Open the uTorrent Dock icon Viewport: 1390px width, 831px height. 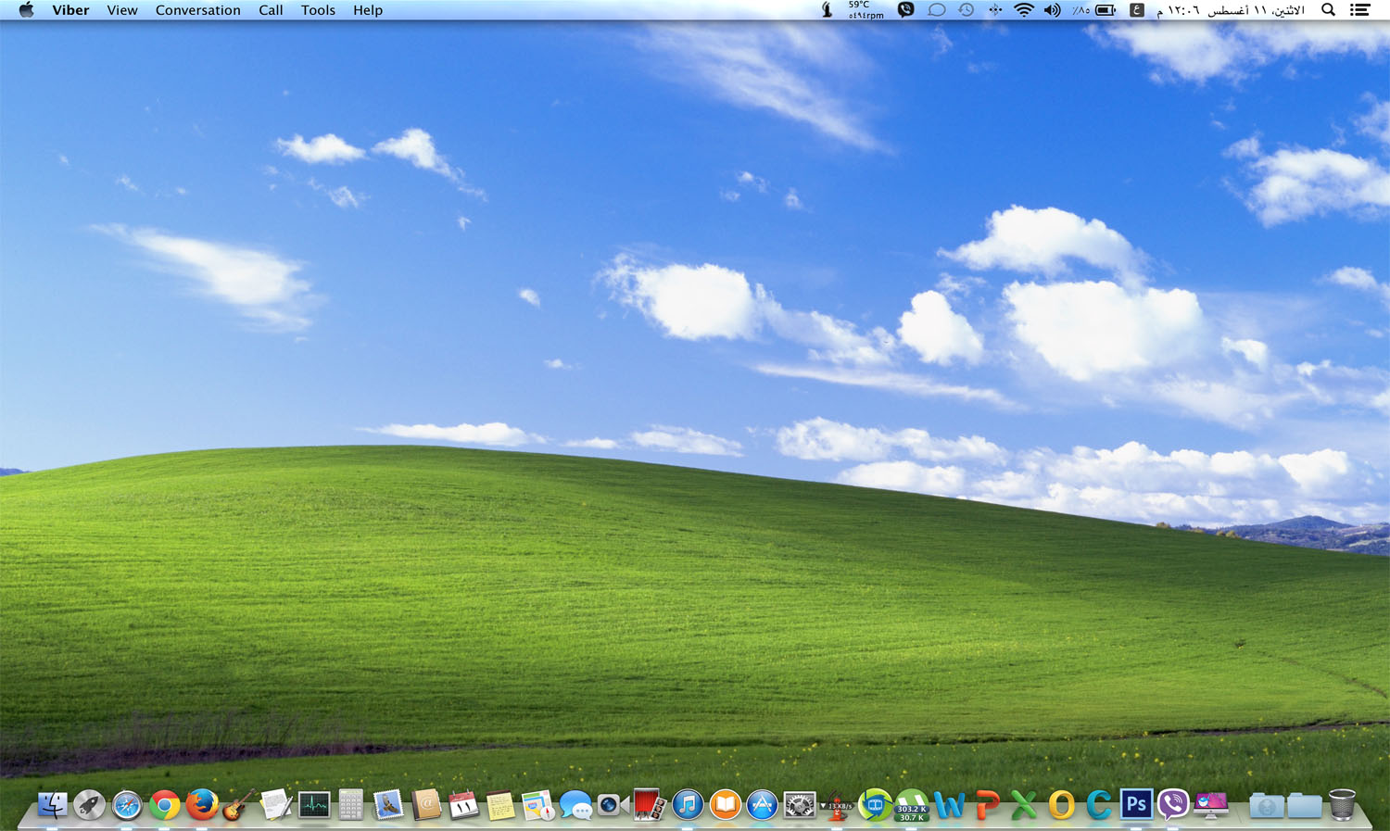coord(911,804)
